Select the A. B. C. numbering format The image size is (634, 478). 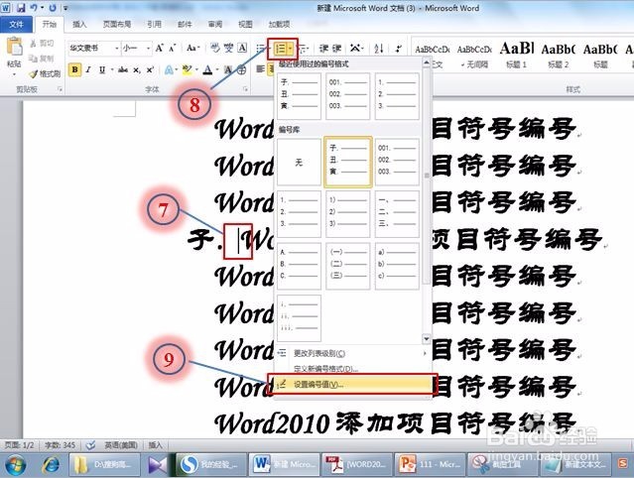(x=299, y=266)
